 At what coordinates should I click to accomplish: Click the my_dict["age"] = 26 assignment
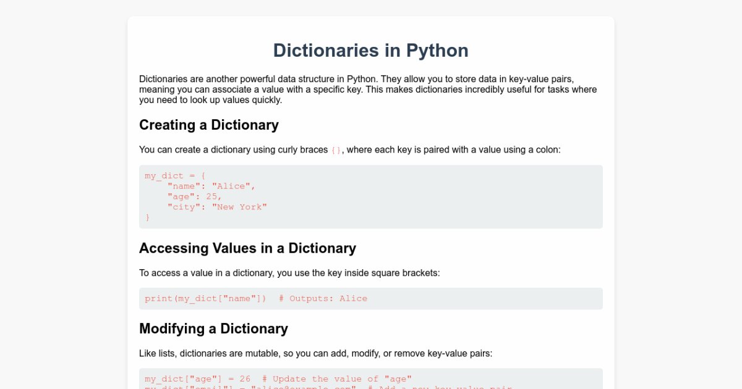pyautogui.click(x=198, y=379)
